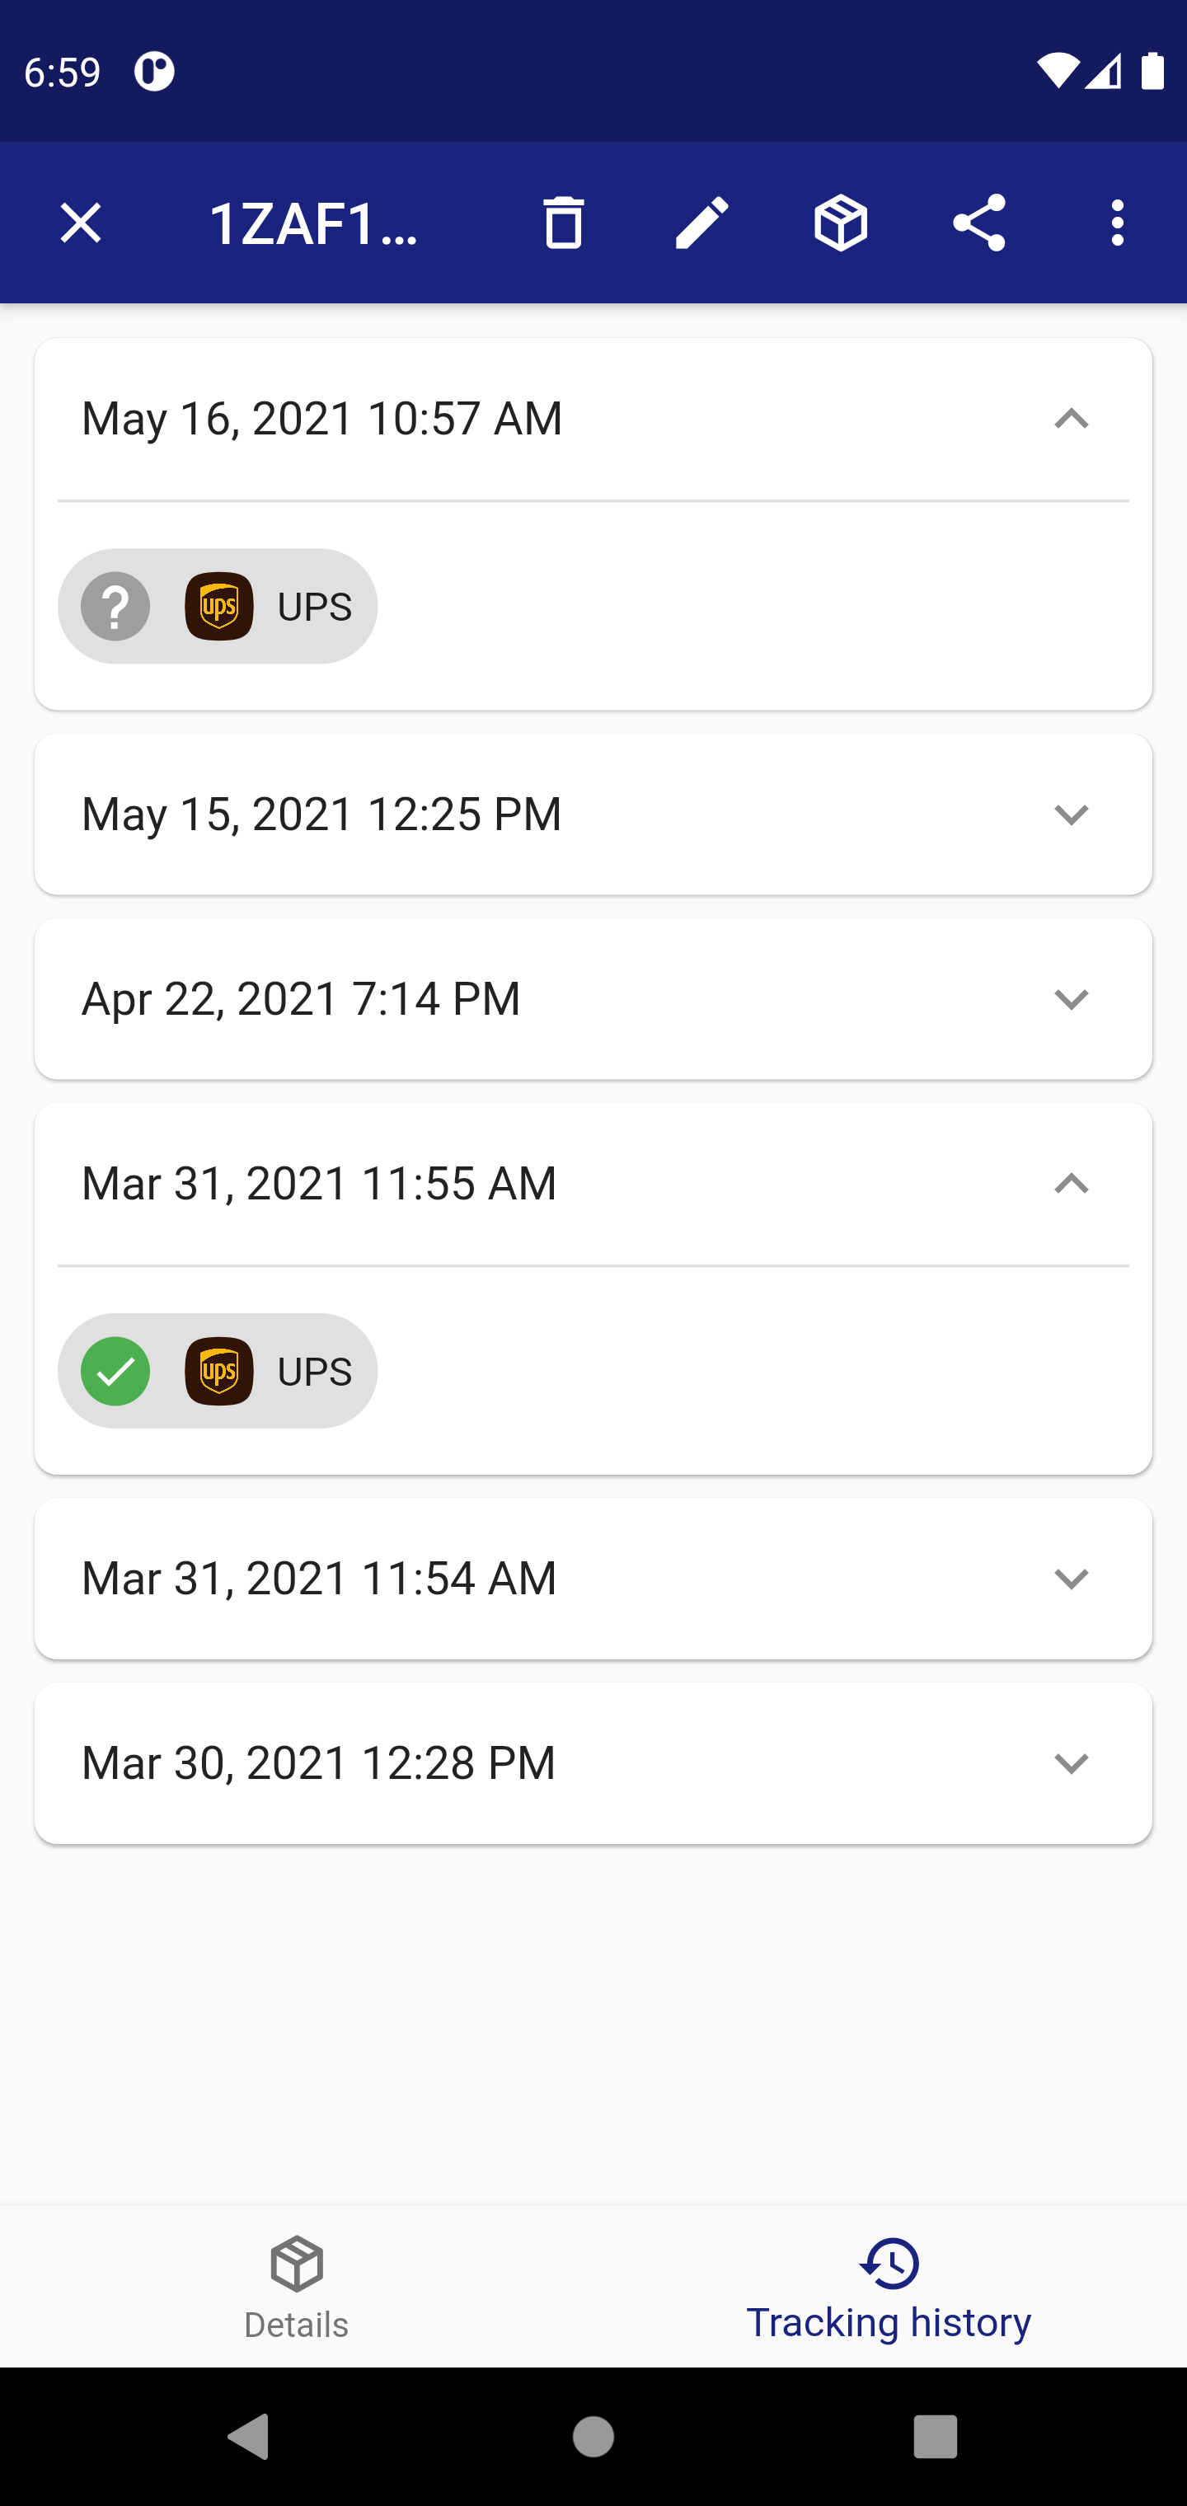Expand the May 15, 2021 entry
1187x2506 pixels.
tap(1070, 814)
